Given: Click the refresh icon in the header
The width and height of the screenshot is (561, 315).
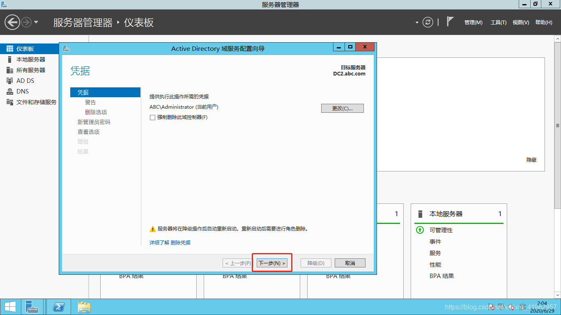Looking at the screenshot, I should [428, 22].
